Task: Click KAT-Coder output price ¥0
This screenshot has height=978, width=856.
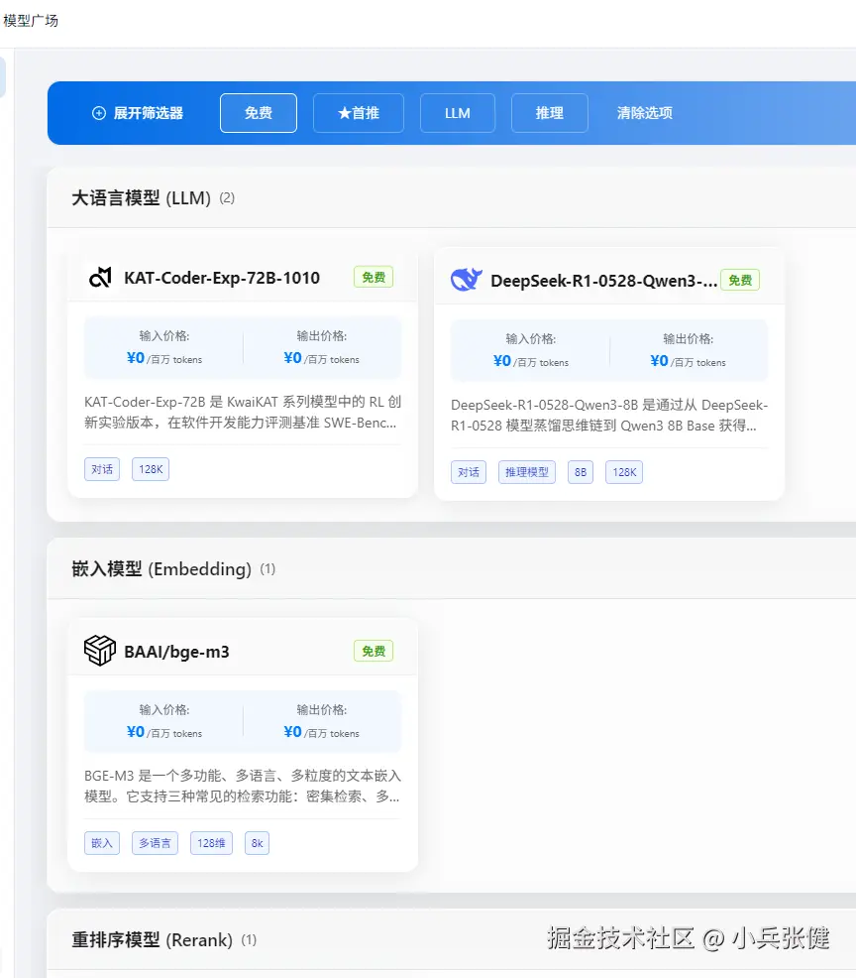Action: (293, 358)
